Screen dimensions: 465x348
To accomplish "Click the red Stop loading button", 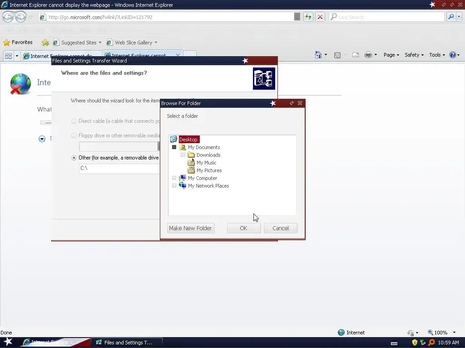I will point(320,17).
